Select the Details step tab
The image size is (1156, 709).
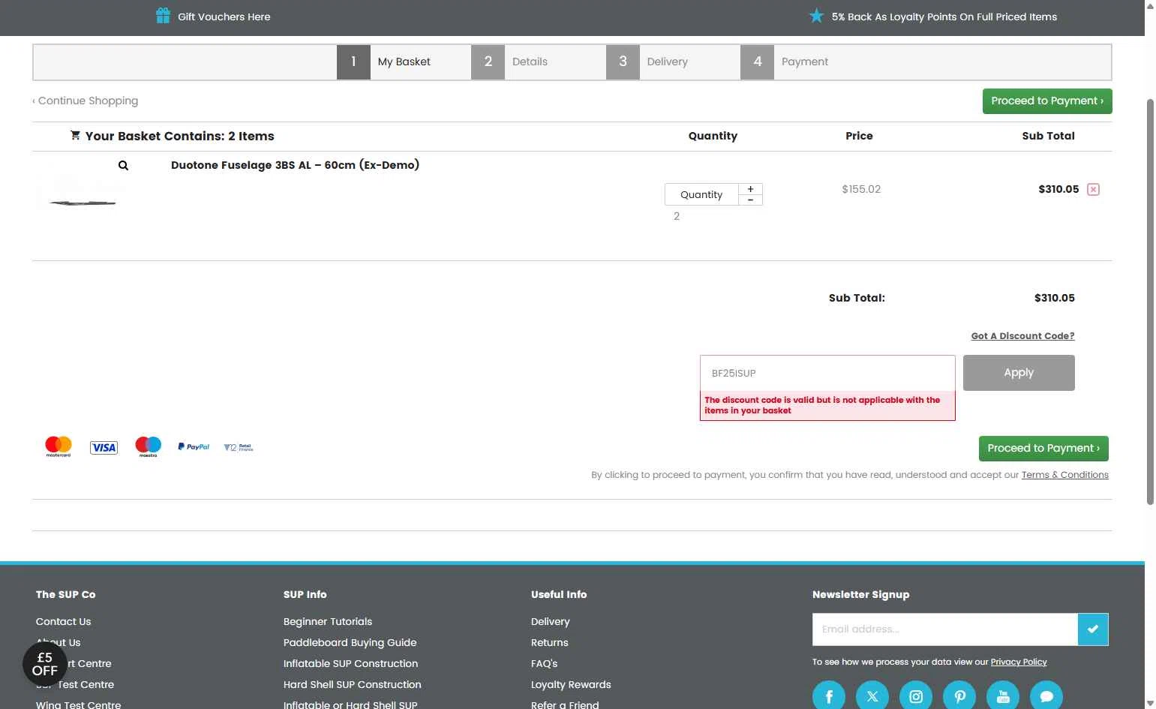pyautogui.click(x=538, y=62)
